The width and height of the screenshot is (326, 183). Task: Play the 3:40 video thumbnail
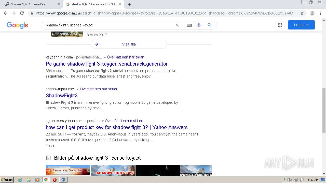[x=67, y=34]
